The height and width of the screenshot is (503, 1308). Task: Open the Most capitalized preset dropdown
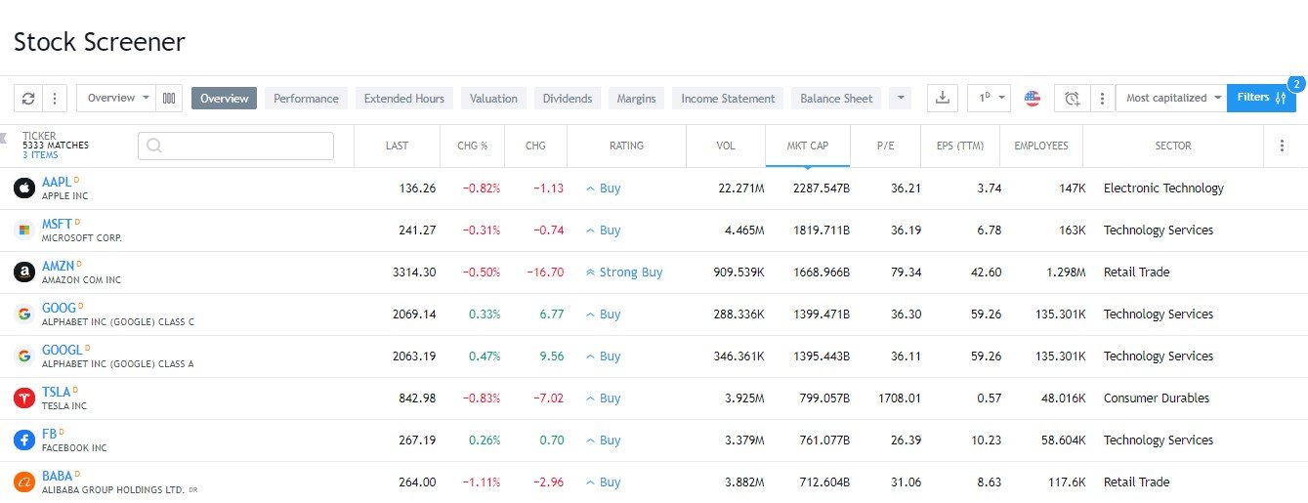[x=1171, y=99]
